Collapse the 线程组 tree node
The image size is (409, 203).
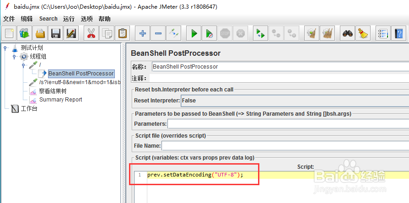tap(14, 56)
